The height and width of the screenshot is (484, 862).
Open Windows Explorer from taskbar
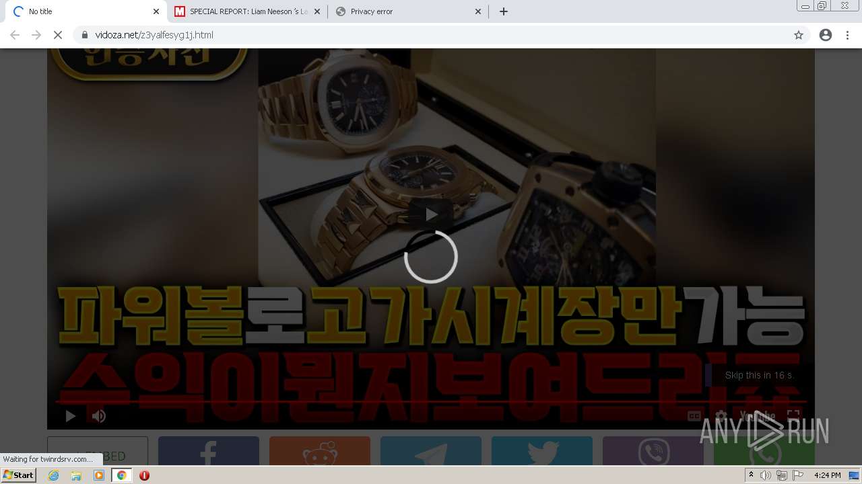pos(76,475)
